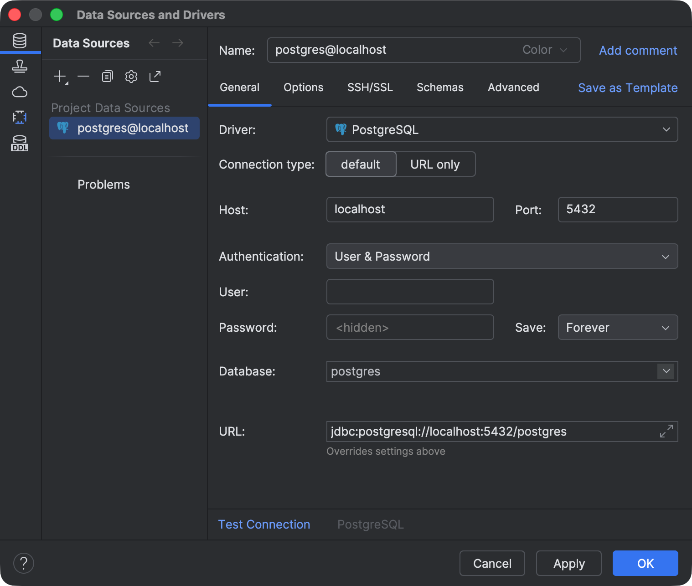This screenshot has height=586, width=692.
Task: Open the Save password Forever dropdown
Action: [618, 327]
